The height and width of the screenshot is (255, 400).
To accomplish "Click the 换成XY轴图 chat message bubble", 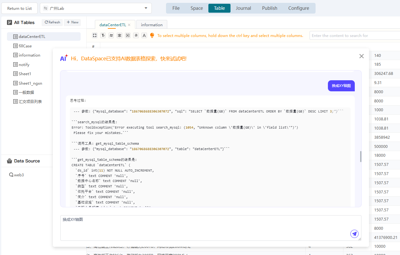I will (341, 86).
